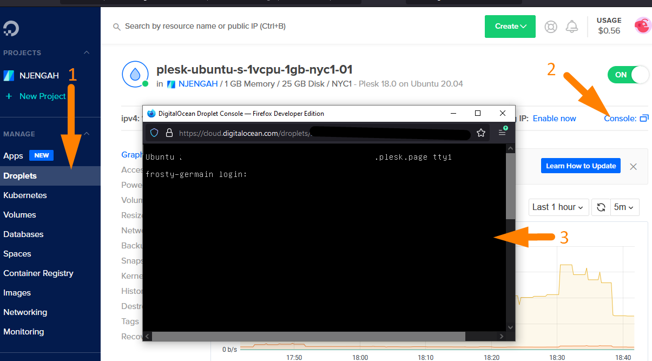The width and height of the screenshot is (652, 361).
Task: Click the console scroll up arrow
Action: pos(510,147)
